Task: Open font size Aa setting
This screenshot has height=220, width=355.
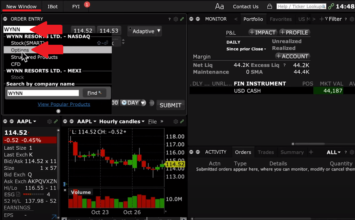Action: [x=220, y=6]
